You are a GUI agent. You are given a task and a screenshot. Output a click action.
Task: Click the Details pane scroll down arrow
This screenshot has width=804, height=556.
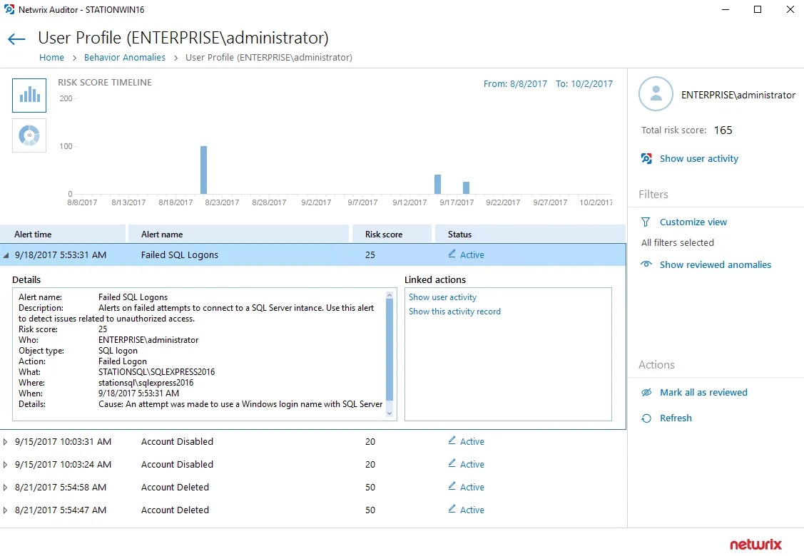(390, 413)
